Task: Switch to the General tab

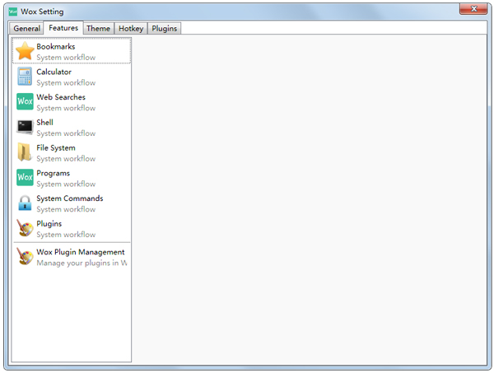Action: coord(26,29)
